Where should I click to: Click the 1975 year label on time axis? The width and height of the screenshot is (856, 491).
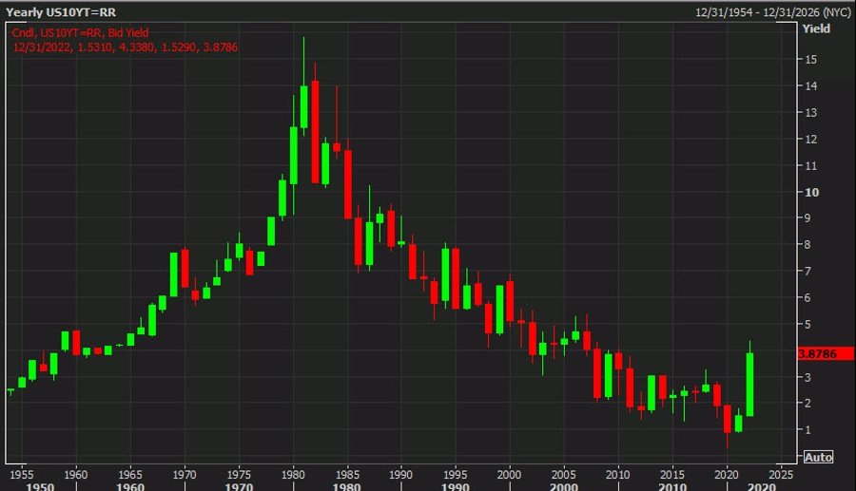tap(239, 473)
